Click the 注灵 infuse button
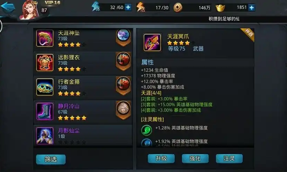 point(229,158)
